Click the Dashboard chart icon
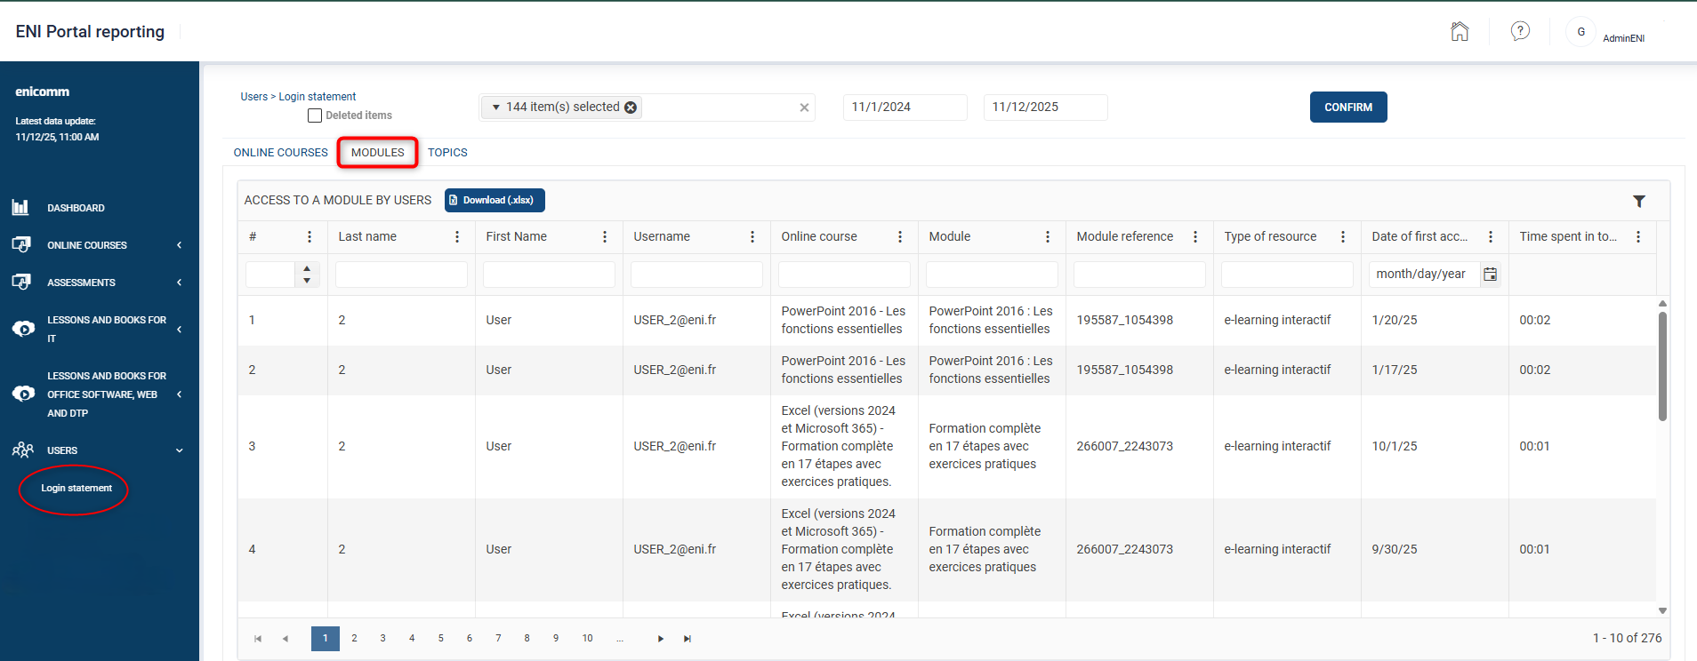 [x=20, y=207]
